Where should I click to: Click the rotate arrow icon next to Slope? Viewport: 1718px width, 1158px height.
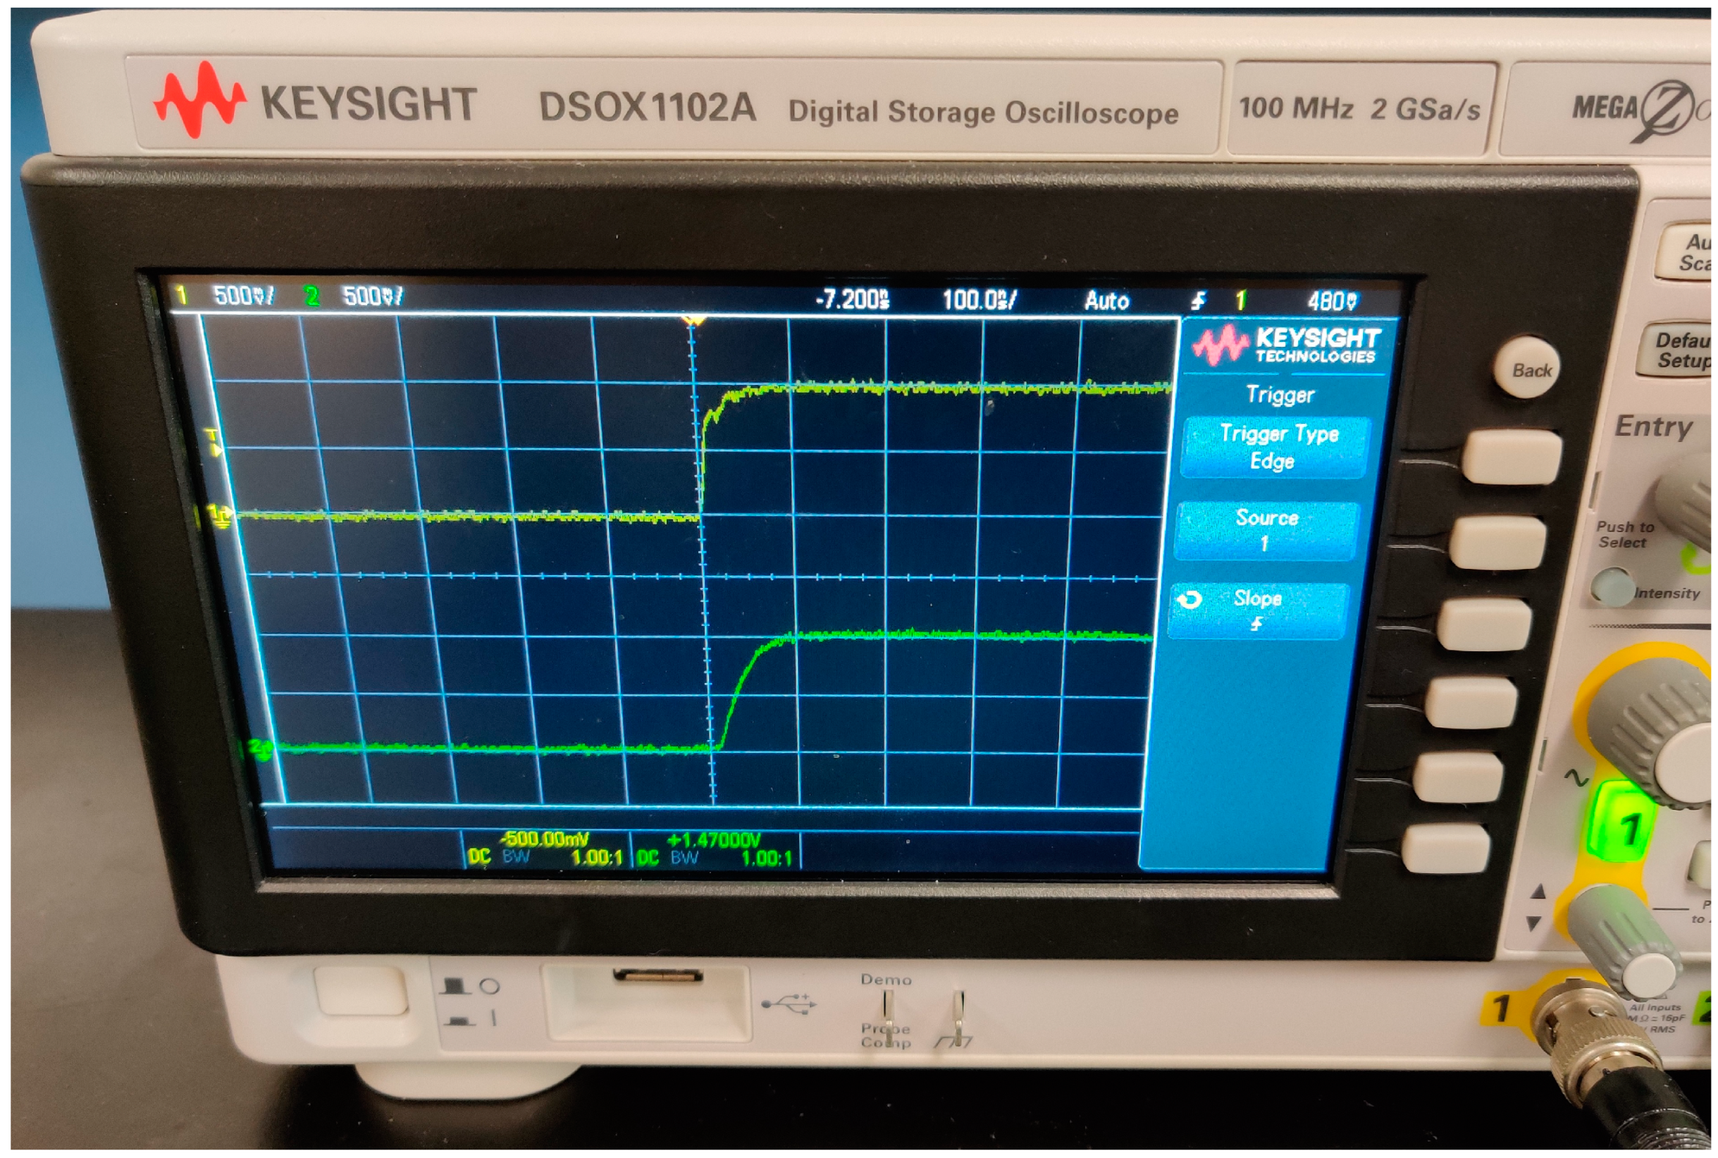click(x=1188, y=600)
